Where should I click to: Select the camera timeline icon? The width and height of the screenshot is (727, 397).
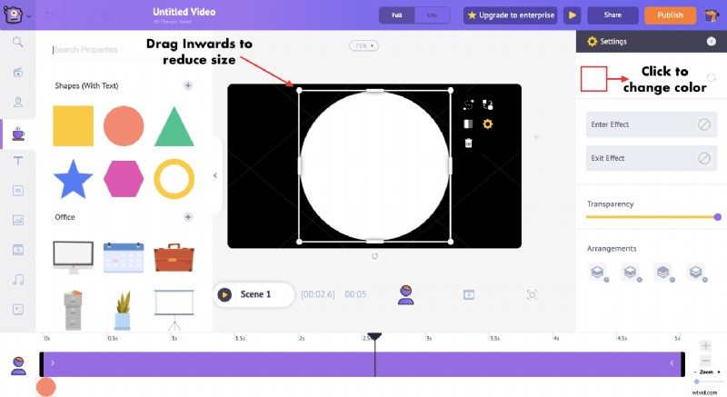532,294
